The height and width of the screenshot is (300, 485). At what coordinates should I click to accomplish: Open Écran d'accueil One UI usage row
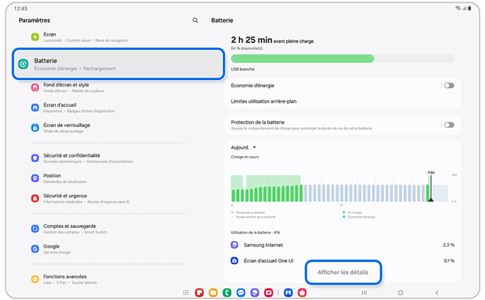(343, 260)
